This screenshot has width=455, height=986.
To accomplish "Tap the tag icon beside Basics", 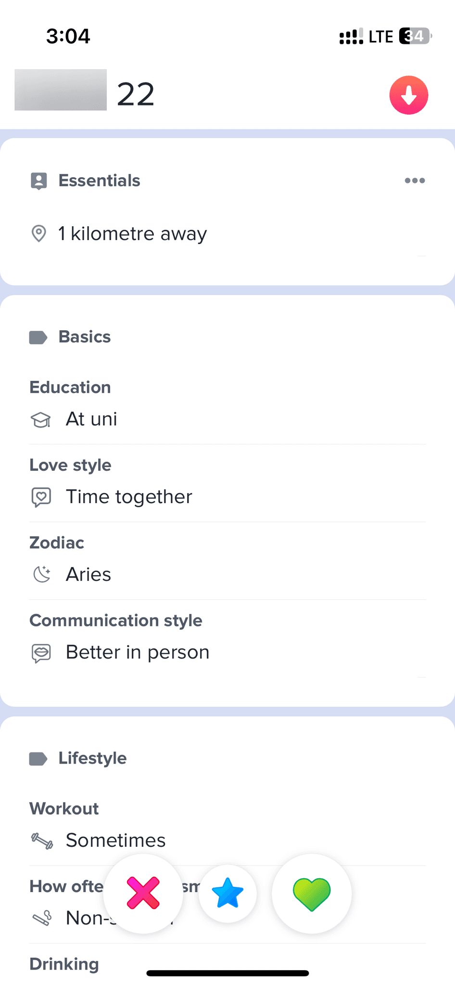I will (38, 337).
